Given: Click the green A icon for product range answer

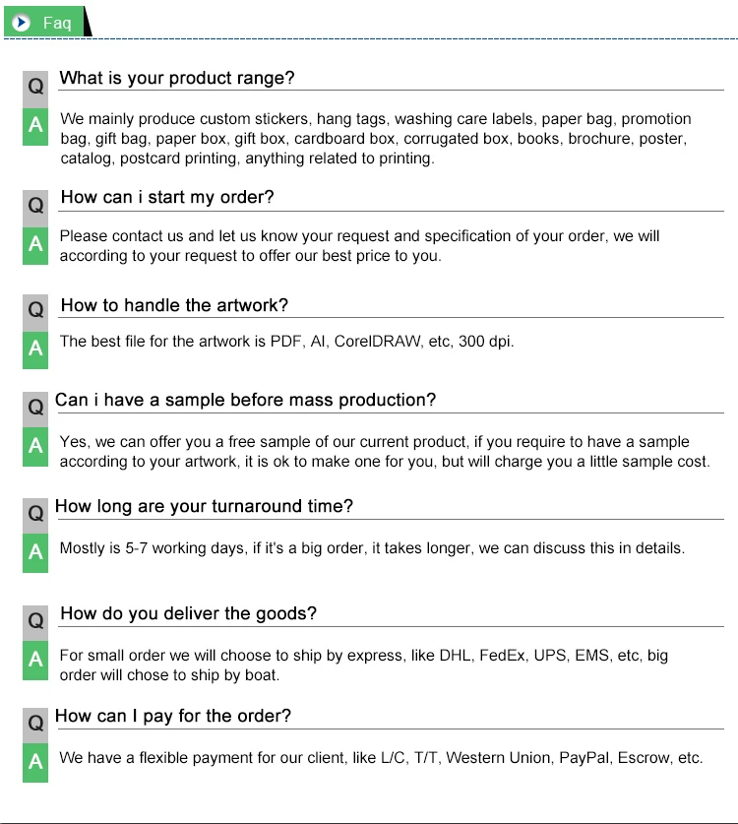Looking at the screenshot, I should pos(35,127).
